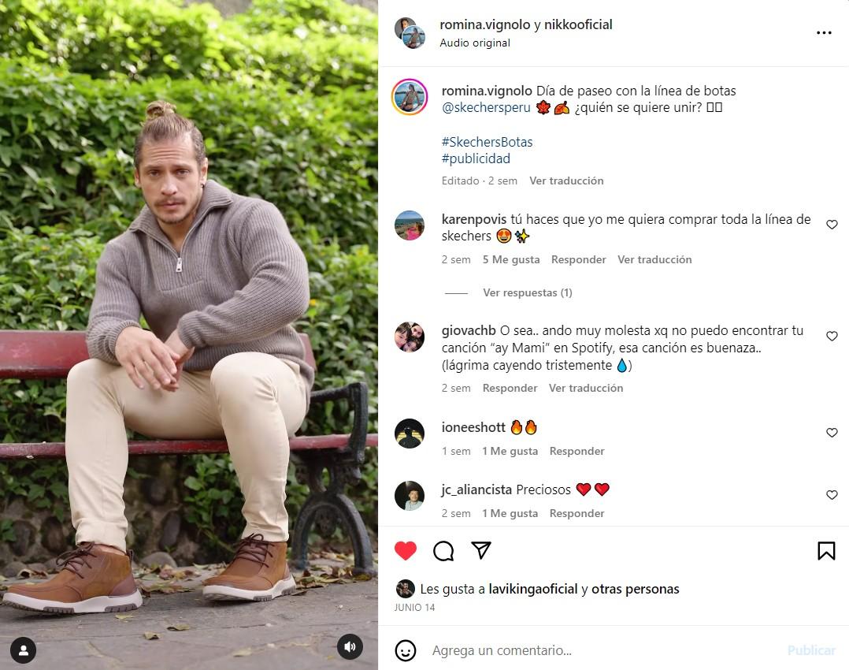Save post with bookmark icon
849x670 pixels.
(x=826, y=551)
